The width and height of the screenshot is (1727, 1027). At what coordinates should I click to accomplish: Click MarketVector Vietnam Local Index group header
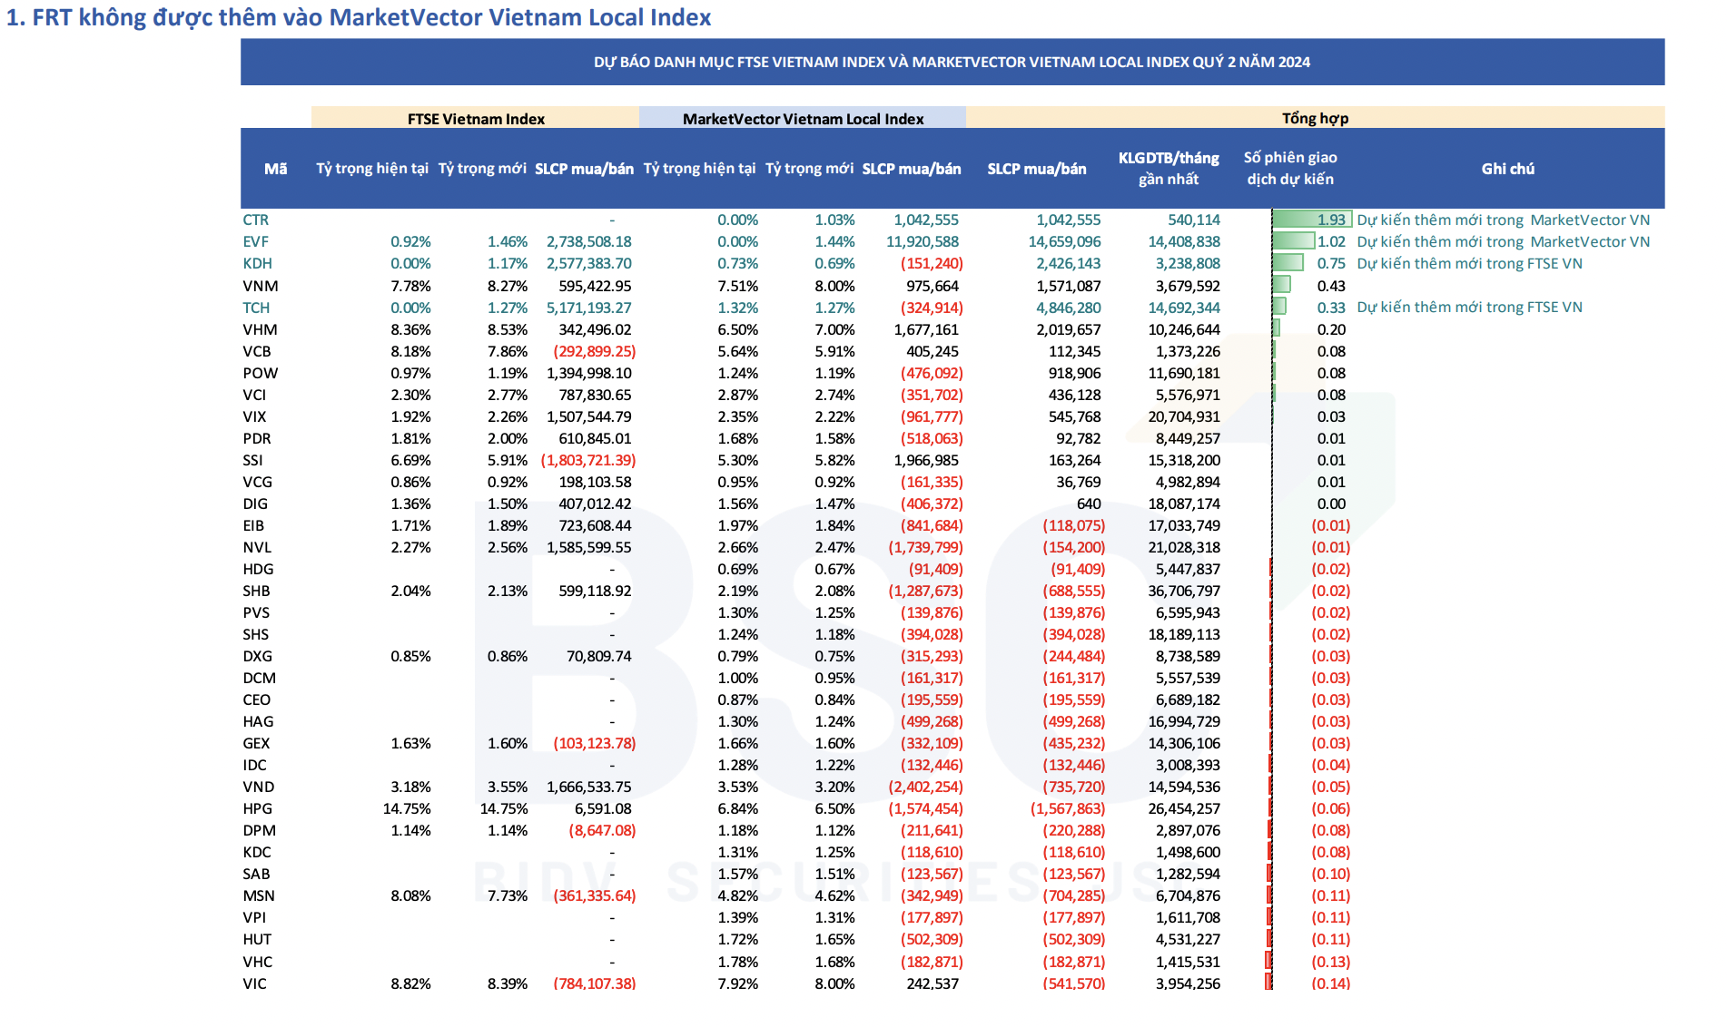pos(803,119)
